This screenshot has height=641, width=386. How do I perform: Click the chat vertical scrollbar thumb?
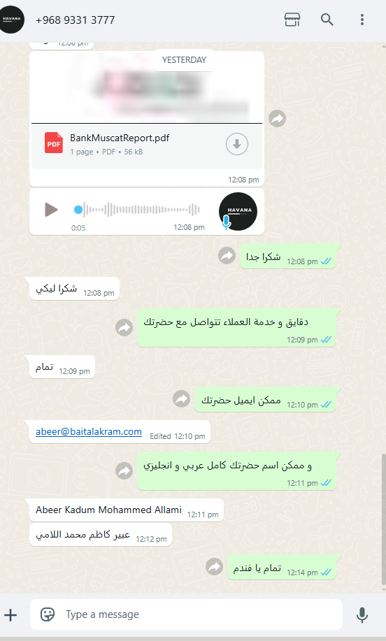coord(383,519)
